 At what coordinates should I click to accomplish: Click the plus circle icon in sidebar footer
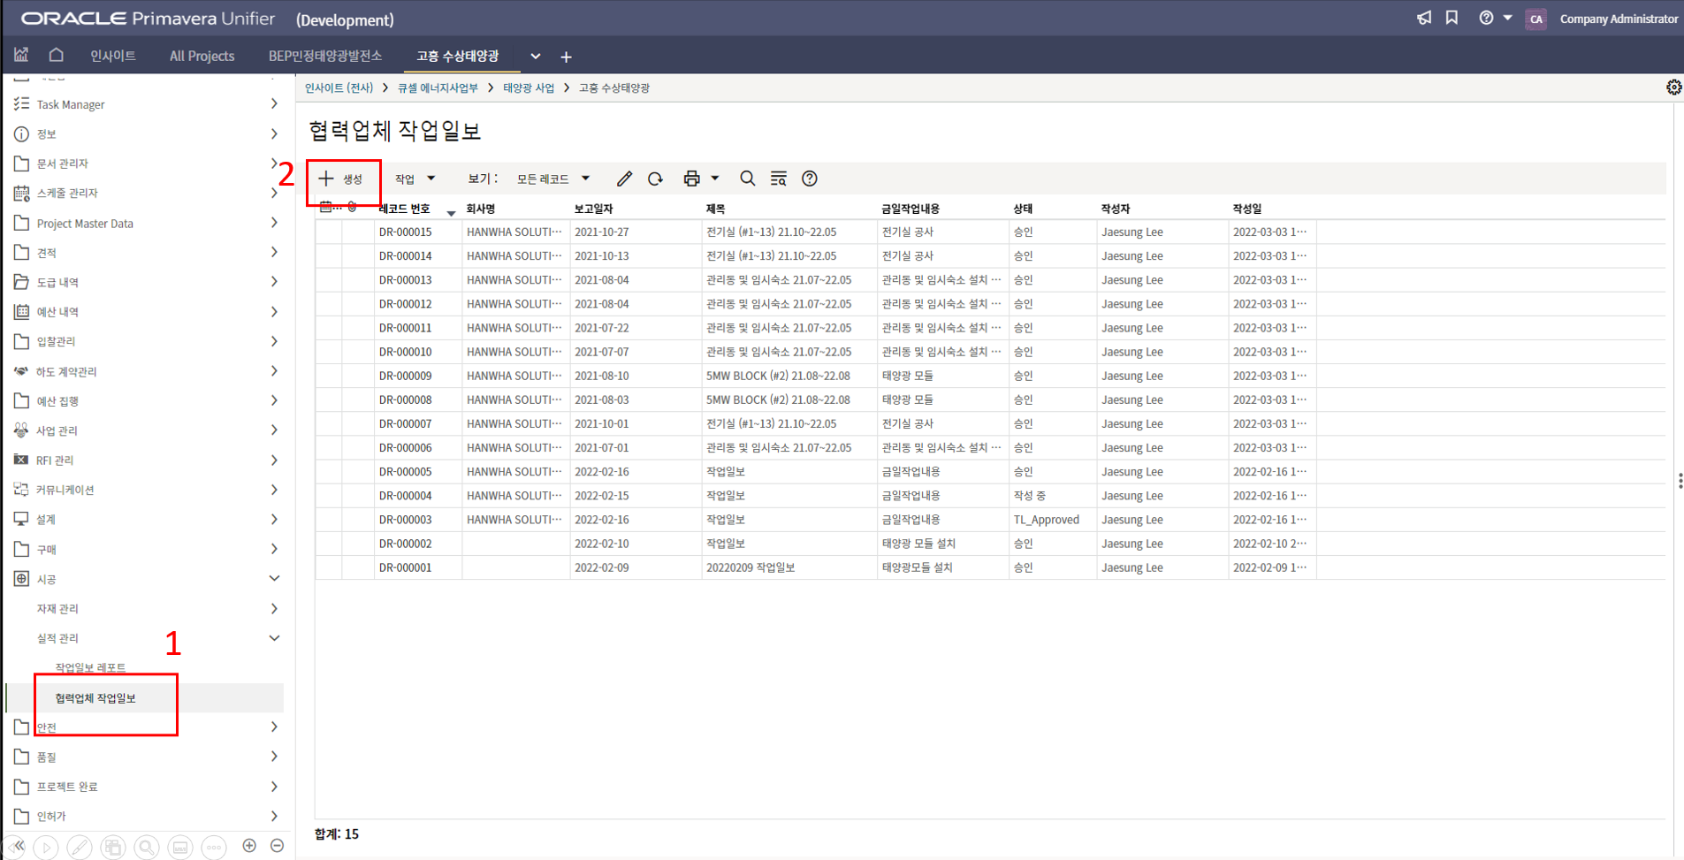click(249, 846)
